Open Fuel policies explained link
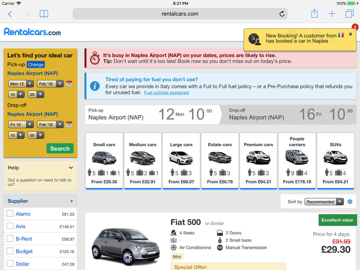360x270 pixels. pyautogui.click(x=166, y=92)
